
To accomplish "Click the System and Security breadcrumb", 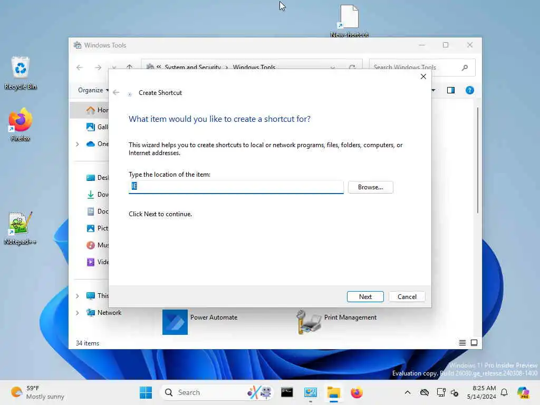I will pyautogui.click(x=192, y=67).
